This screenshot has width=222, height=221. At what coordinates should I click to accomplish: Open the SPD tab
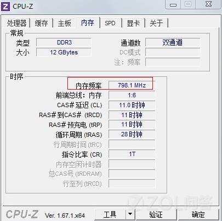coord(110,23)
